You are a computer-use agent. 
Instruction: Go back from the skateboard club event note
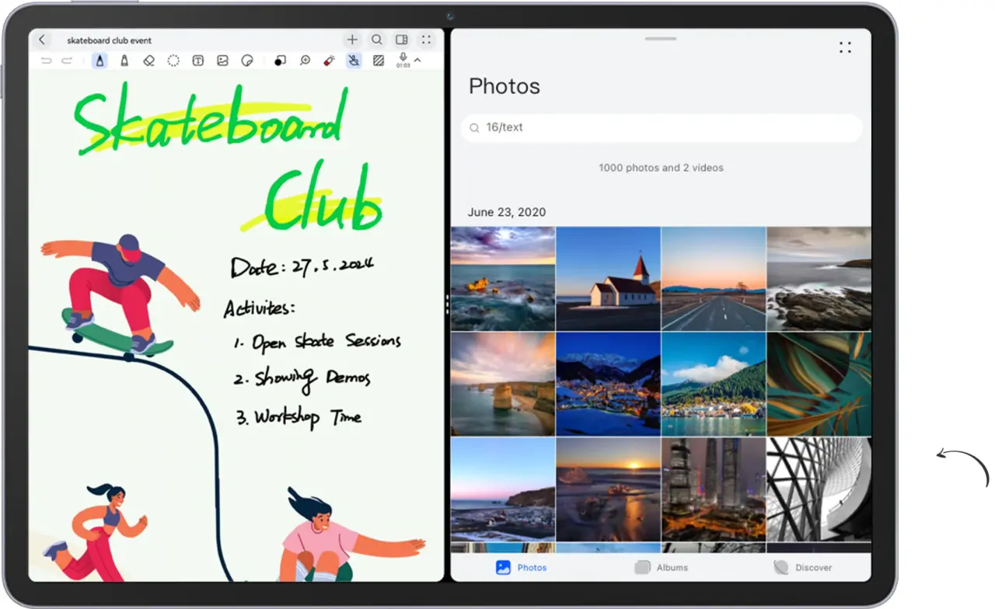coord(43,40)
